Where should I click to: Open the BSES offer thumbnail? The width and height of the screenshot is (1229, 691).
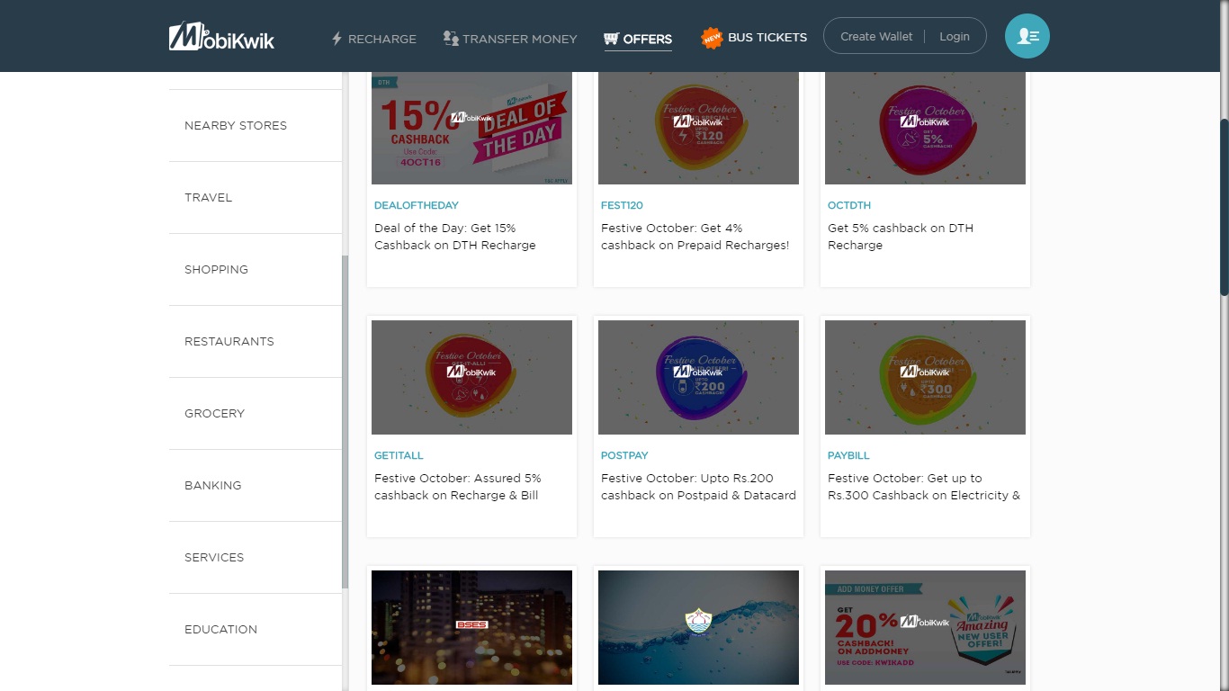click(471, 626)
